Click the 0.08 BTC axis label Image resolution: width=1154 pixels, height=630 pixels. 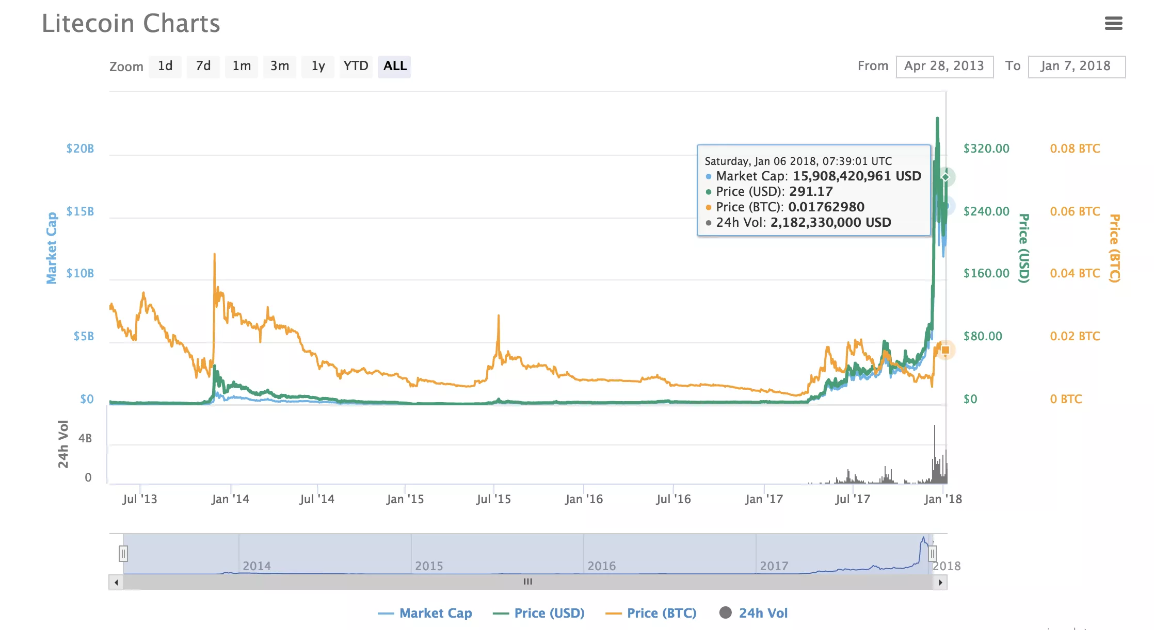pos(1075,149)
